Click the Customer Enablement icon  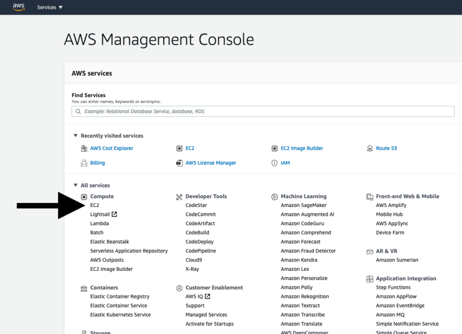(179, 288)
